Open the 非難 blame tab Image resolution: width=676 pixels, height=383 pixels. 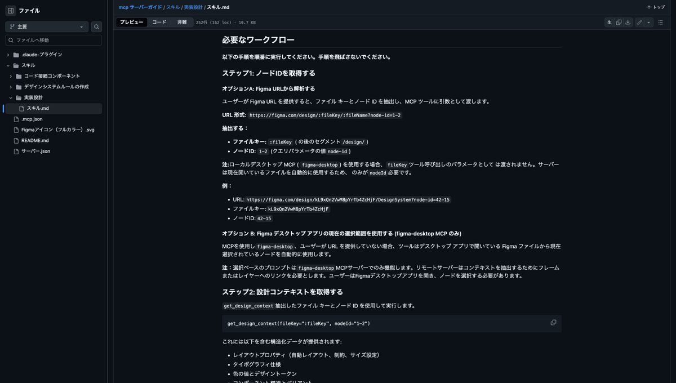coord(181,23)
